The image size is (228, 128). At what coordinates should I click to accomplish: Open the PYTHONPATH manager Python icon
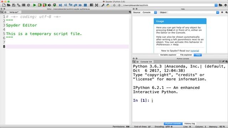coord(108,5)
